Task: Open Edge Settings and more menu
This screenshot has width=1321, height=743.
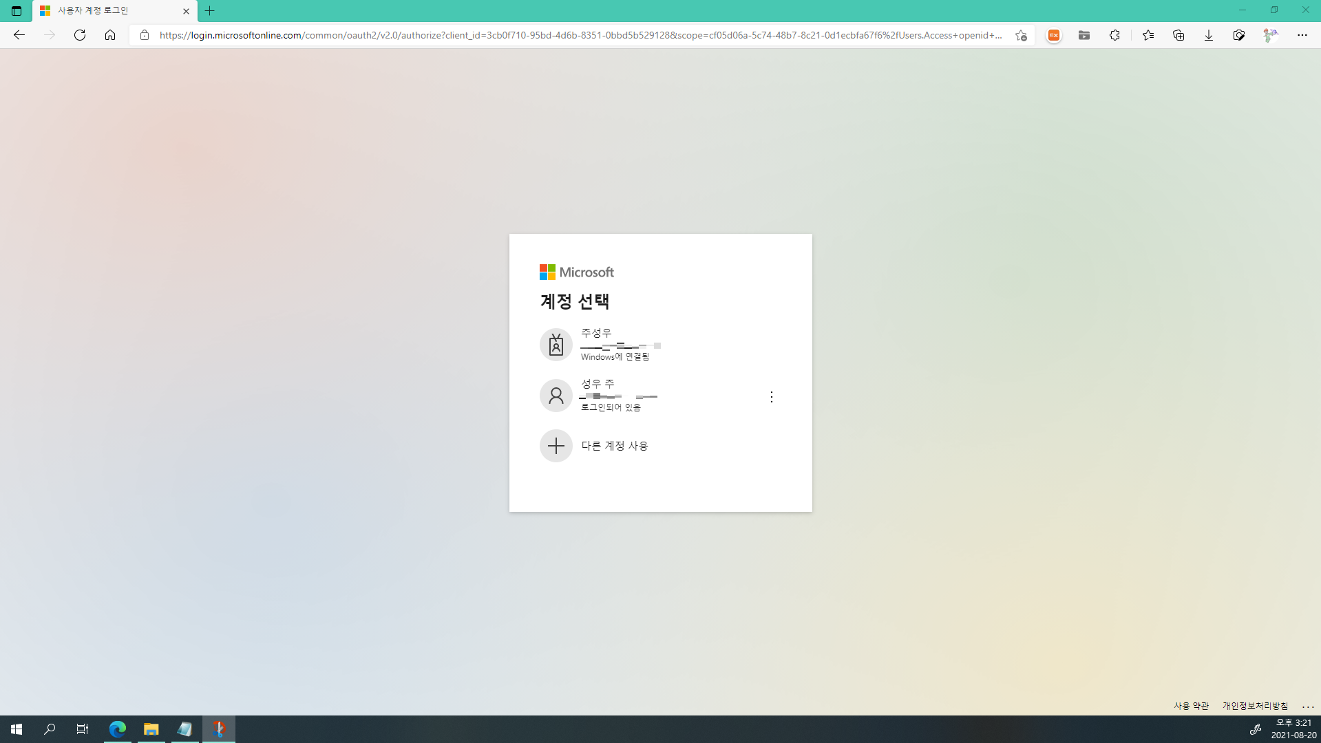Action: pos(1302,35)
